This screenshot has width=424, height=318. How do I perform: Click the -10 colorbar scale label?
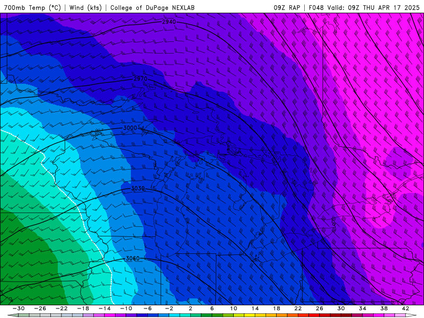coord(126,308)
